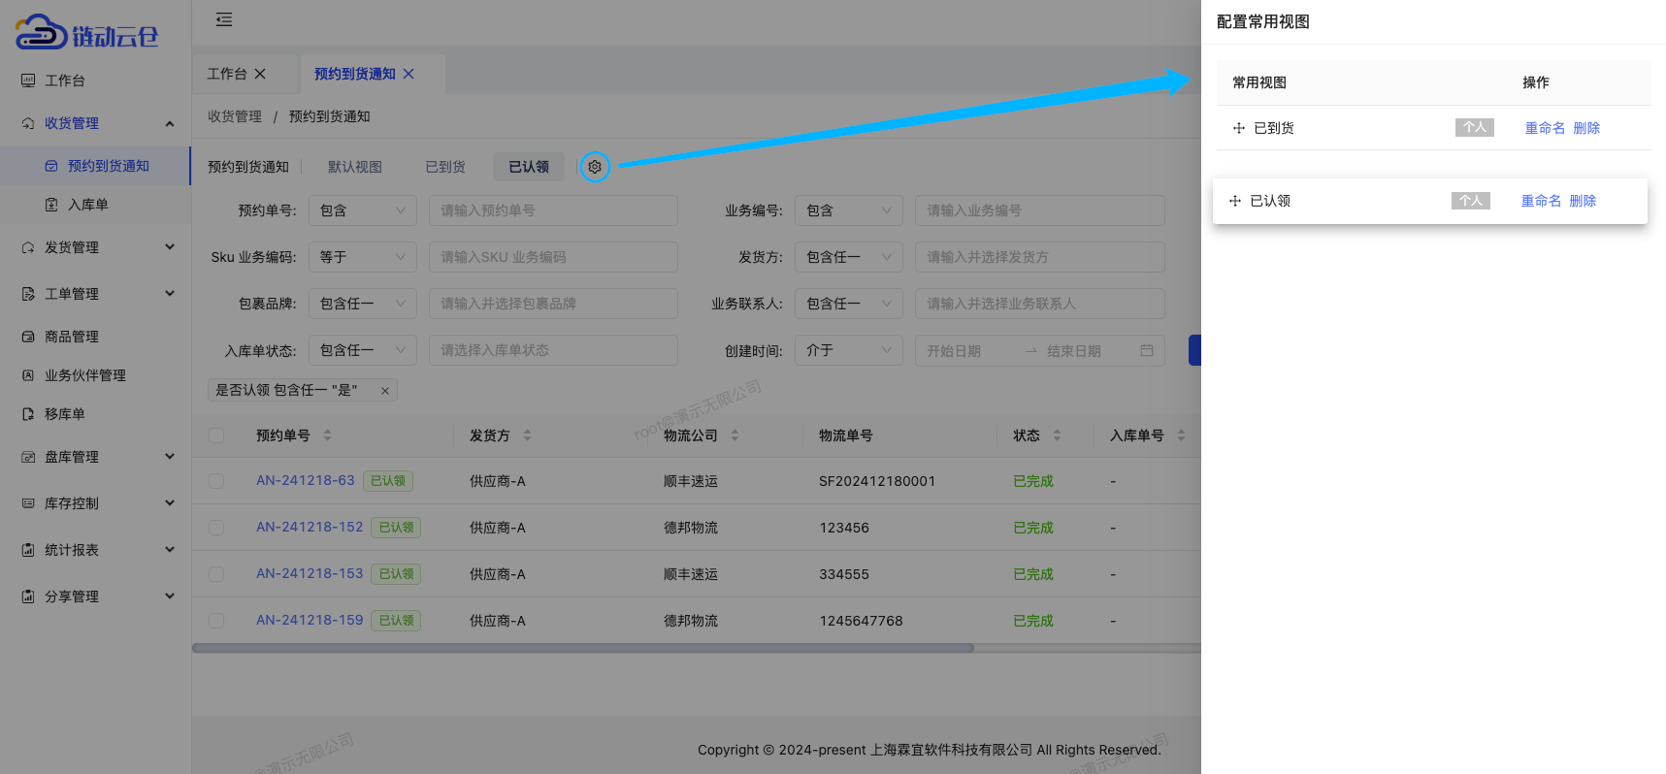The image size is (1666, 774).
Task: Click calendar icon in 创建时间 date range
Action: [1146, 350]
